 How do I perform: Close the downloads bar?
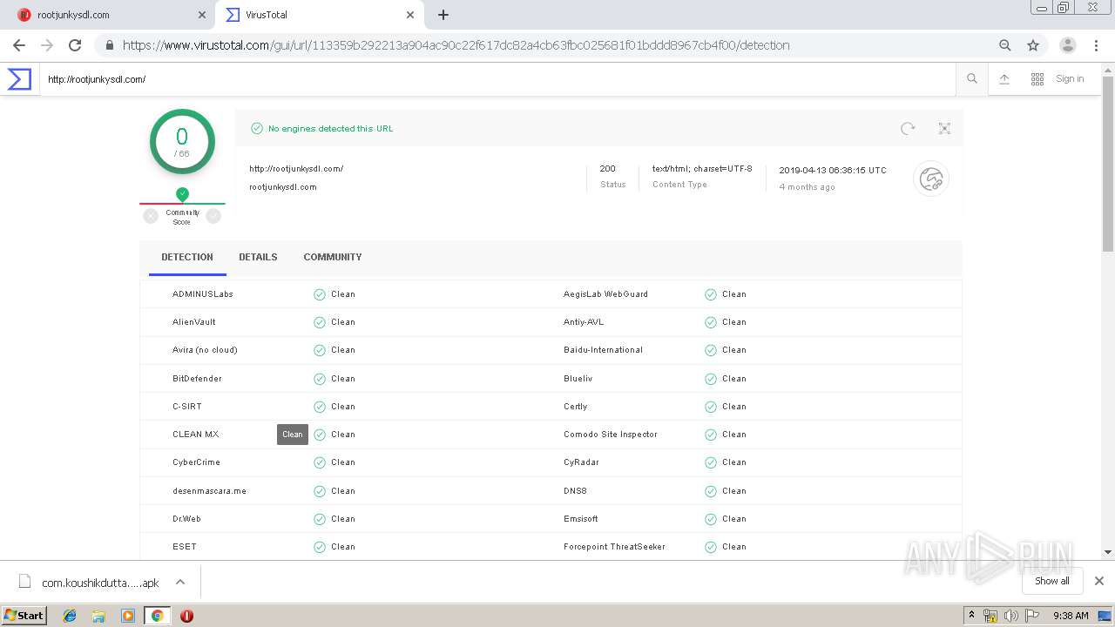click(x=1099, y=581)
